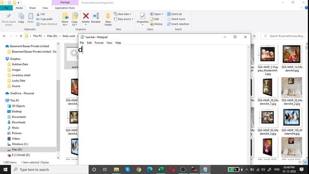The width and height of the screenshot is (309, 174).
Task: Click This PC in address bar
Action: 38,36
